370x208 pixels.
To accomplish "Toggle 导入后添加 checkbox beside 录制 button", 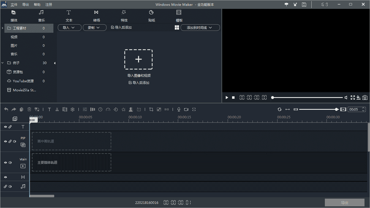I will tap(112, 28).
